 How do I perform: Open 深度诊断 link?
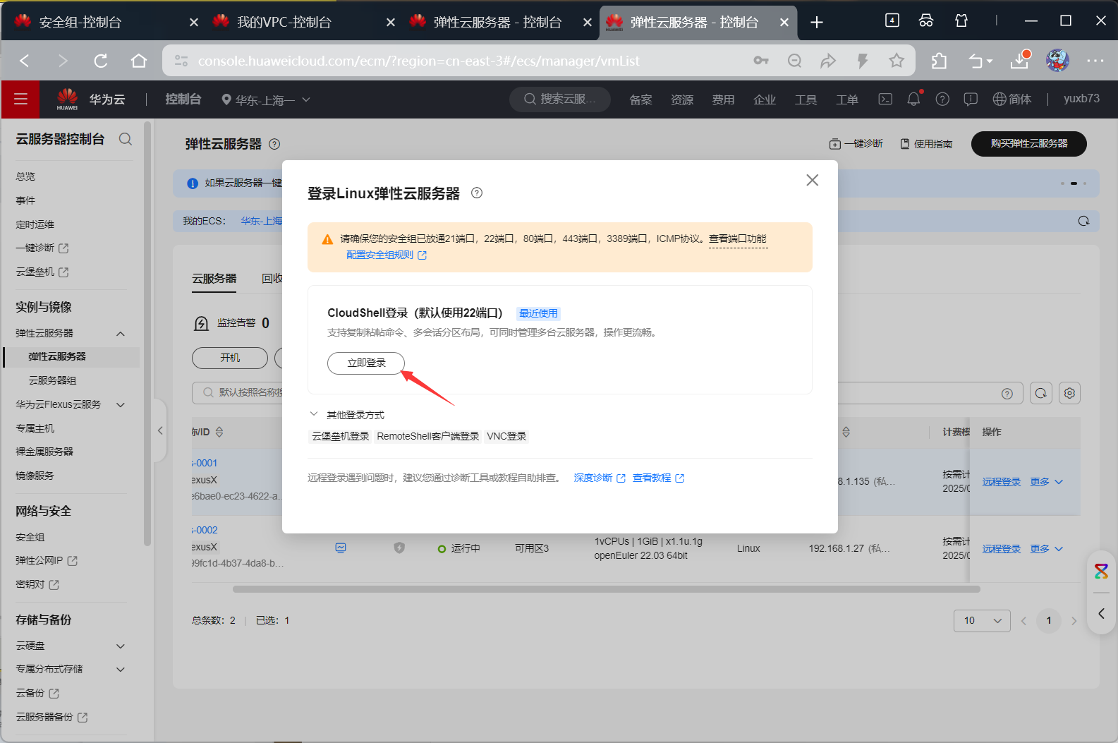(x=599, y=478)
